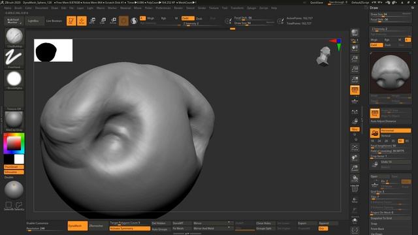Toggle Rgb in top shelf
The width and height of the screenshot is (418, 235).
tap(163, 18)
